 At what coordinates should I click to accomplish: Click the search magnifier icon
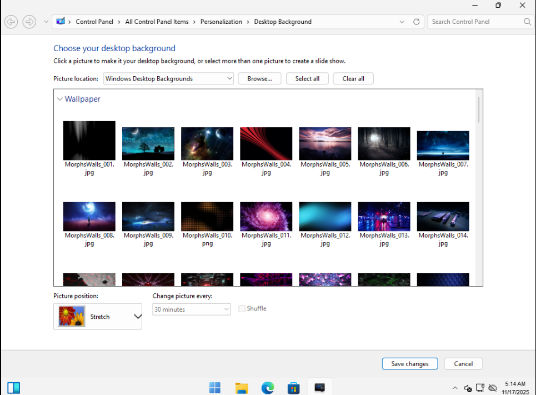point(527,22)
